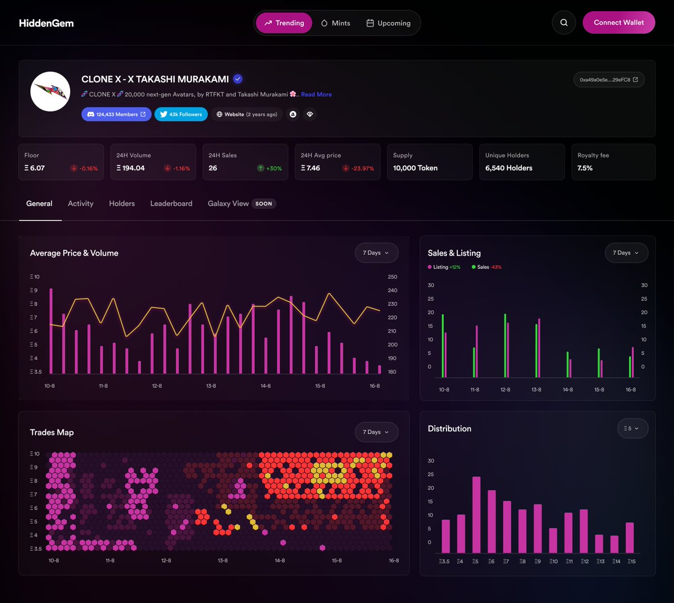Click the CLONE X collection avatar
The image size is (674, 603).
click(51, 91)
